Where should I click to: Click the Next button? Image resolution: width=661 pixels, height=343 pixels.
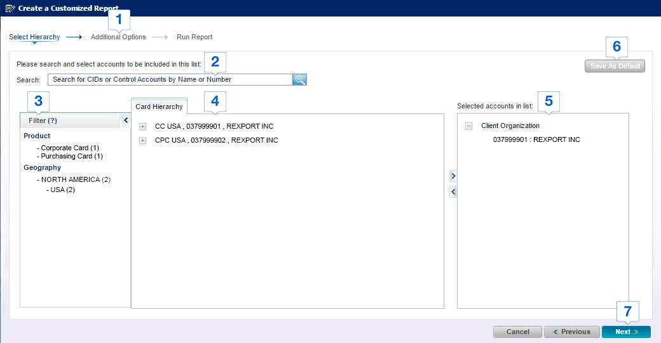tap(626, 332)
